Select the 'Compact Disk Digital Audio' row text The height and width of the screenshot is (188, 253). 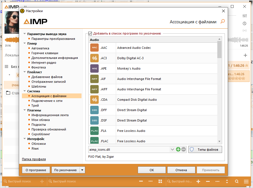click(137, 100)
